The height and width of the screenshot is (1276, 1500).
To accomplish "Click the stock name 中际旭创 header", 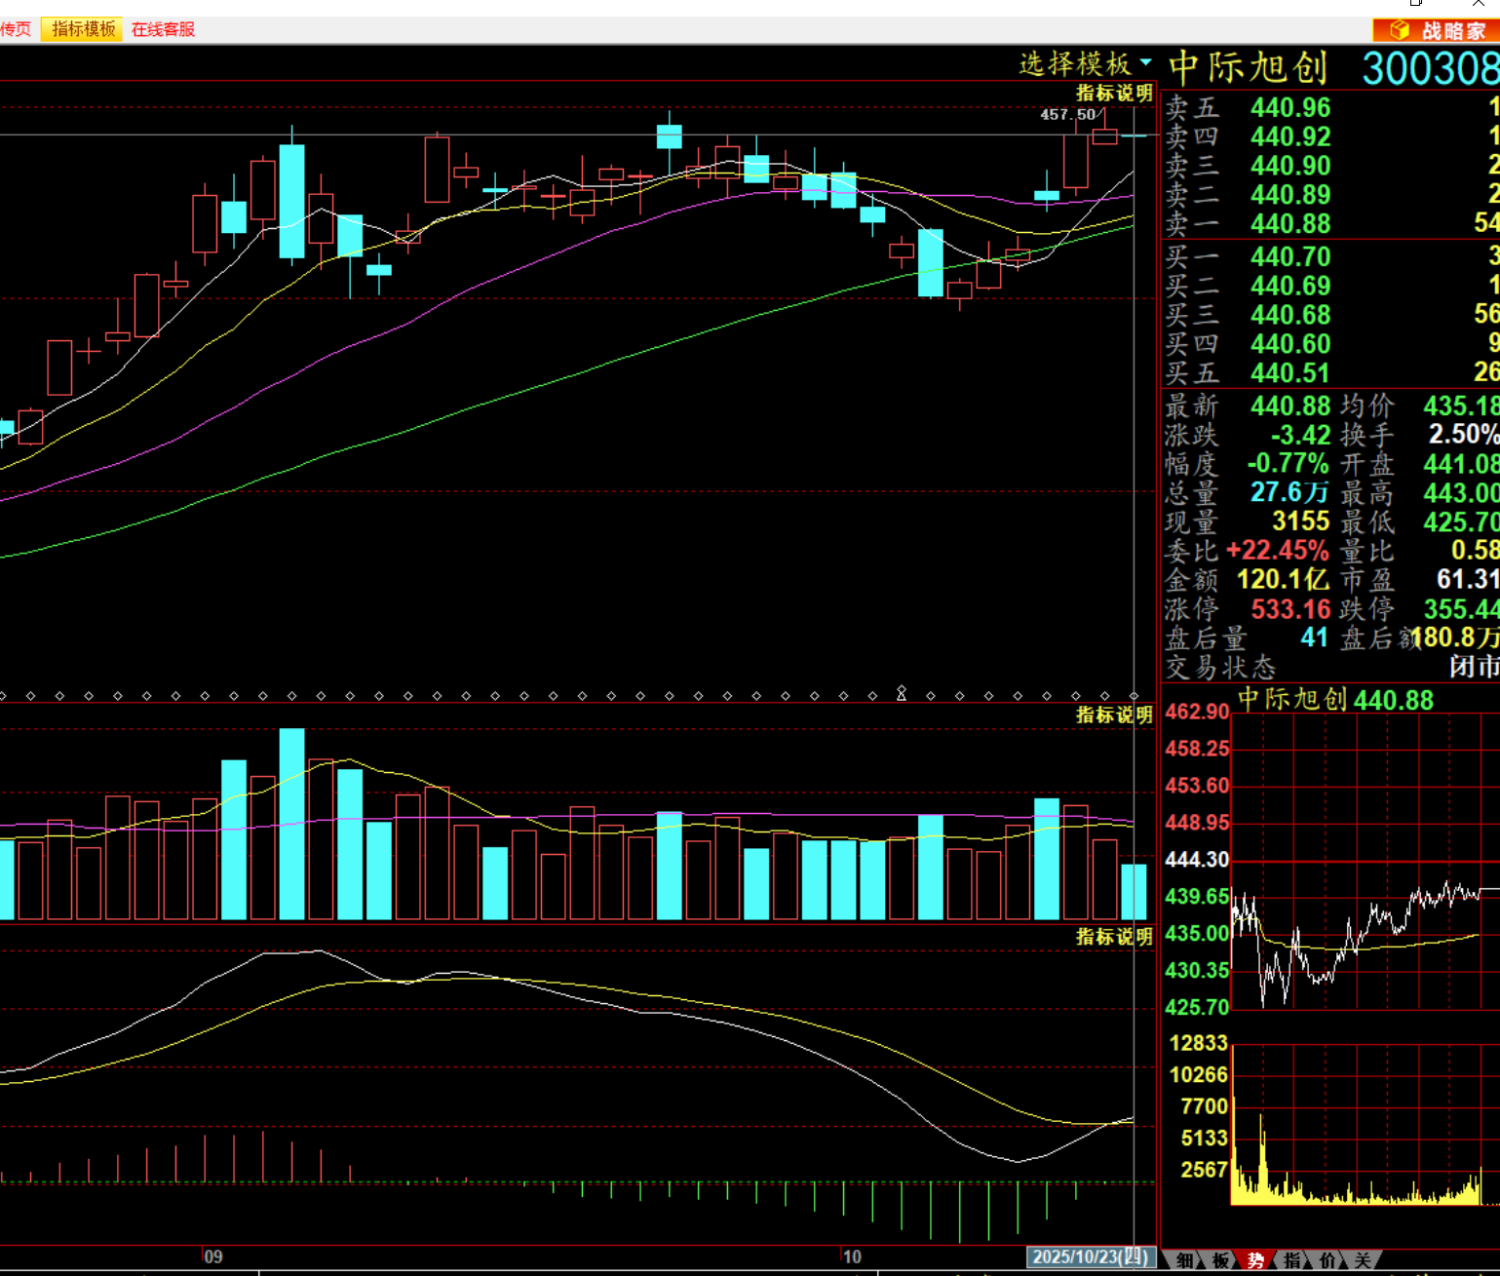I will point(1249,67).
